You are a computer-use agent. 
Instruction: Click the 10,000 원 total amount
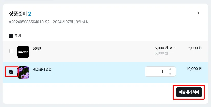(x=194, y=69)
